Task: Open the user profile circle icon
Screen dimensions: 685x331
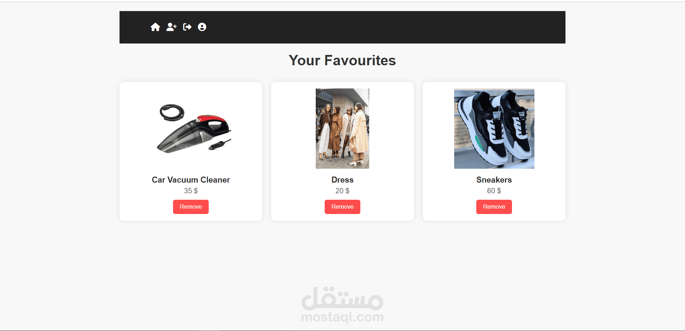Action: tap(202, 27)
